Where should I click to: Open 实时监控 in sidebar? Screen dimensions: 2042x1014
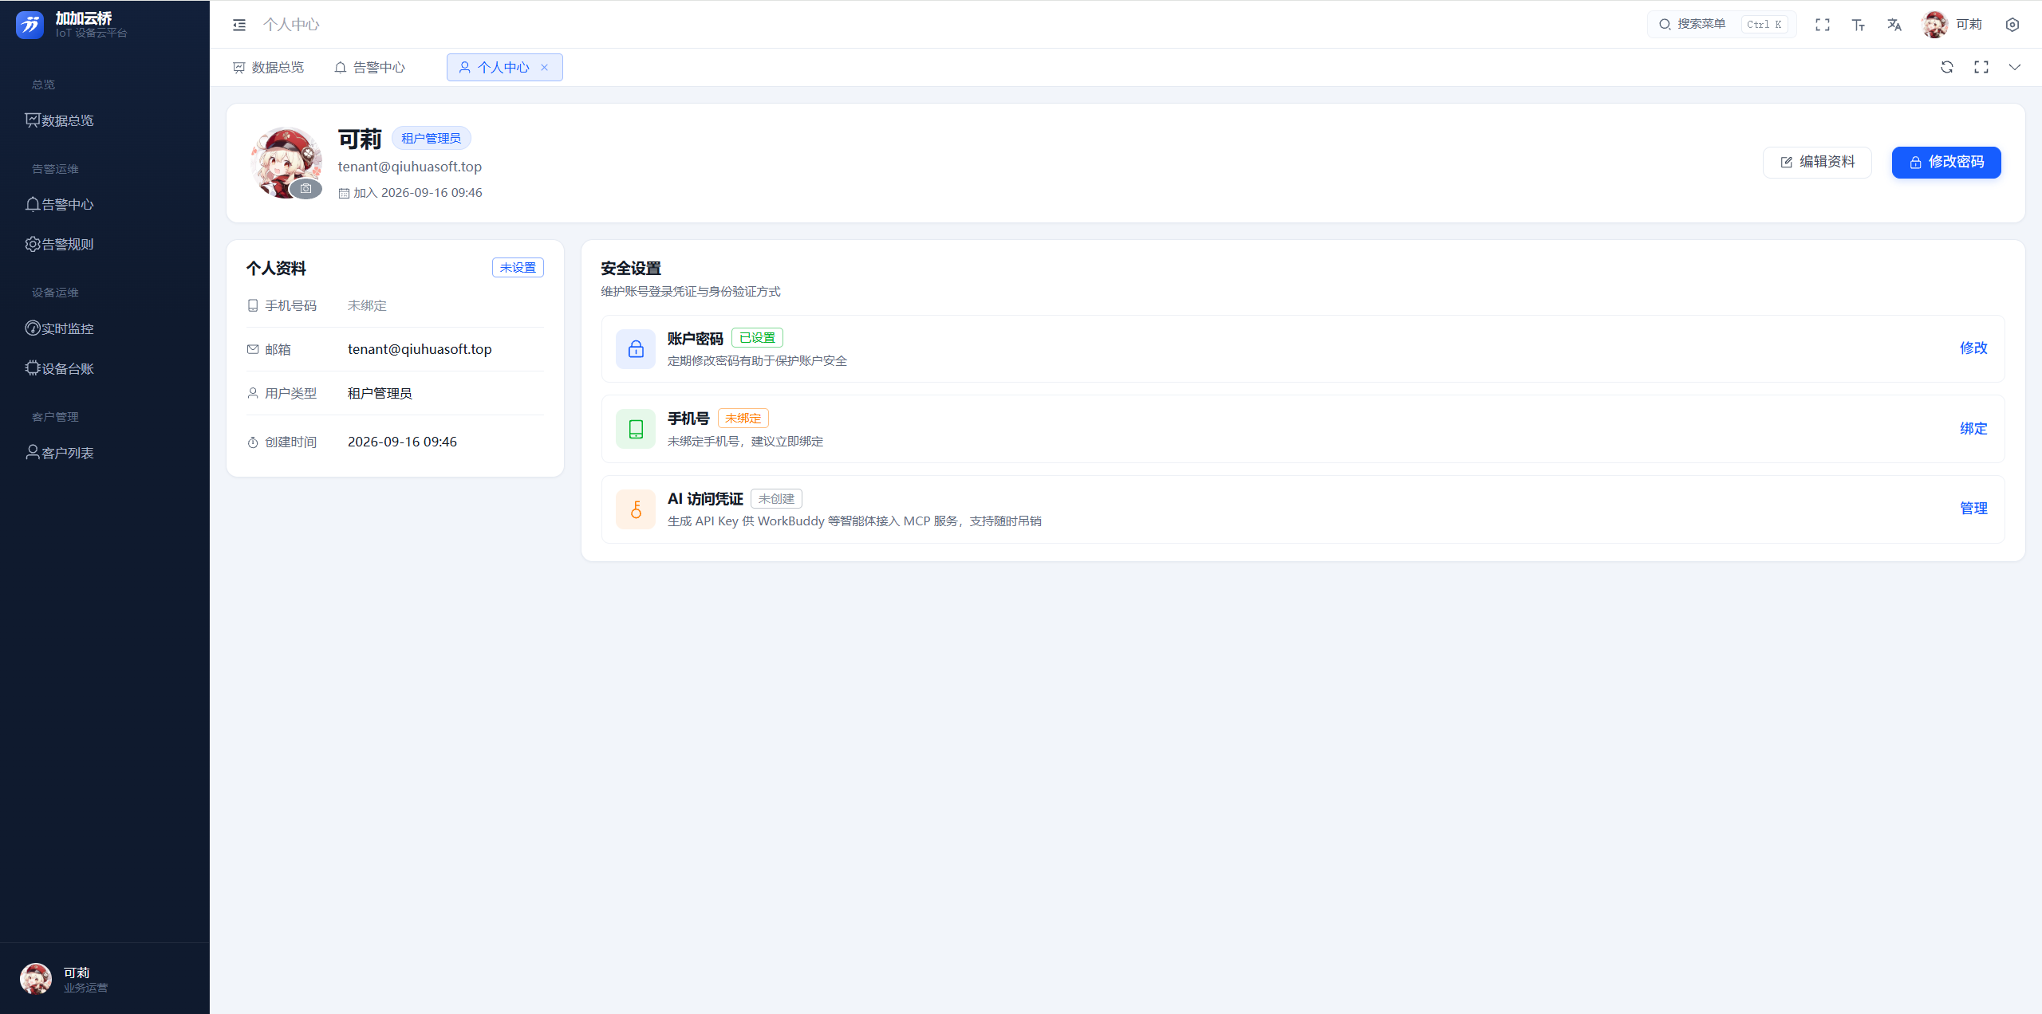coord(104,328)
